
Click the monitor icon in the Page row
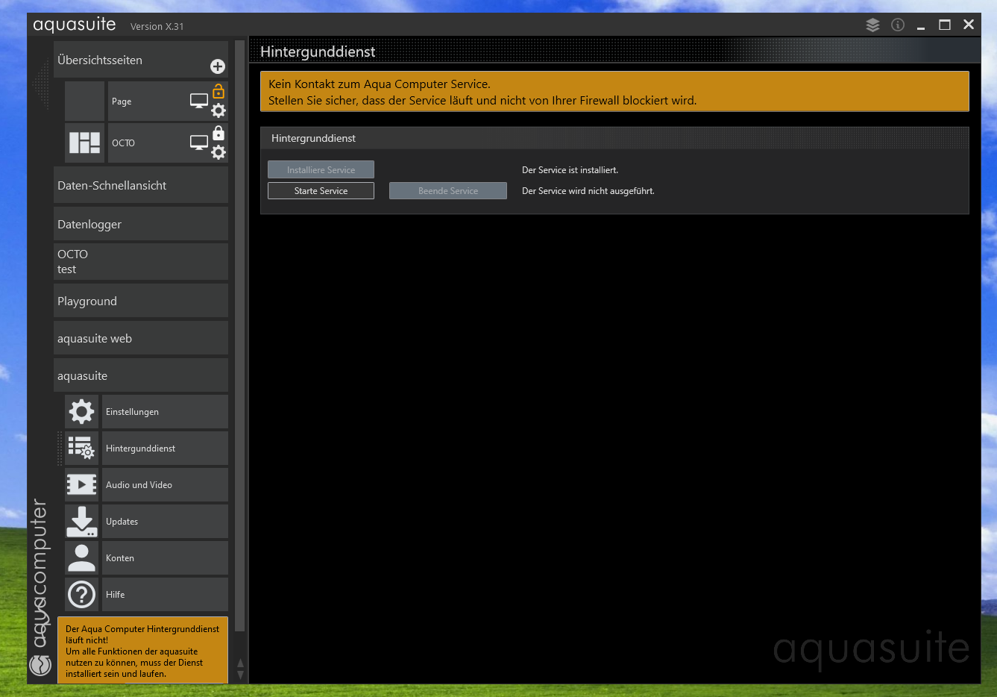coord(199,101)
